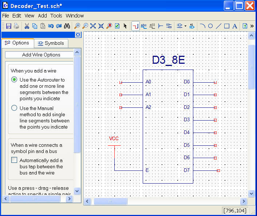The width and height of the screenshot is (257, 216).
Task: Click Zoom to Full View icon
Action: pos(93,26)
